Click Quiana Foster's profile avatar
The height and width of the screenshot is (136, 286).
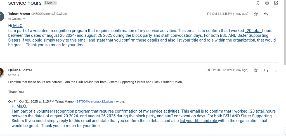(x=1, y=72)
